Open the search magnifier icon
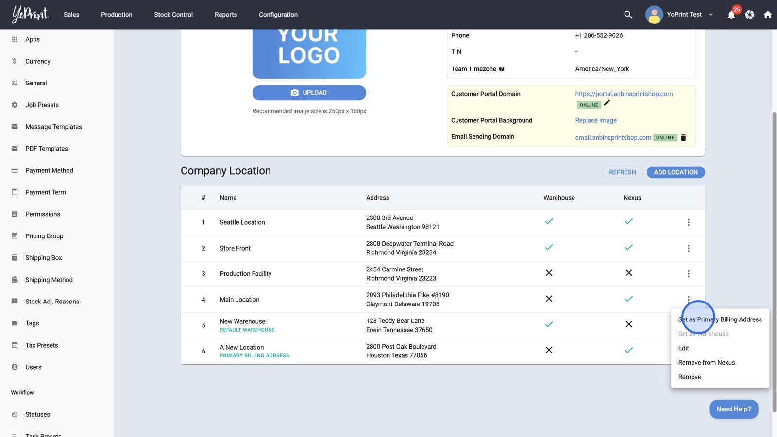This screenshot has width=777, height=437. (x=628, y=15)
